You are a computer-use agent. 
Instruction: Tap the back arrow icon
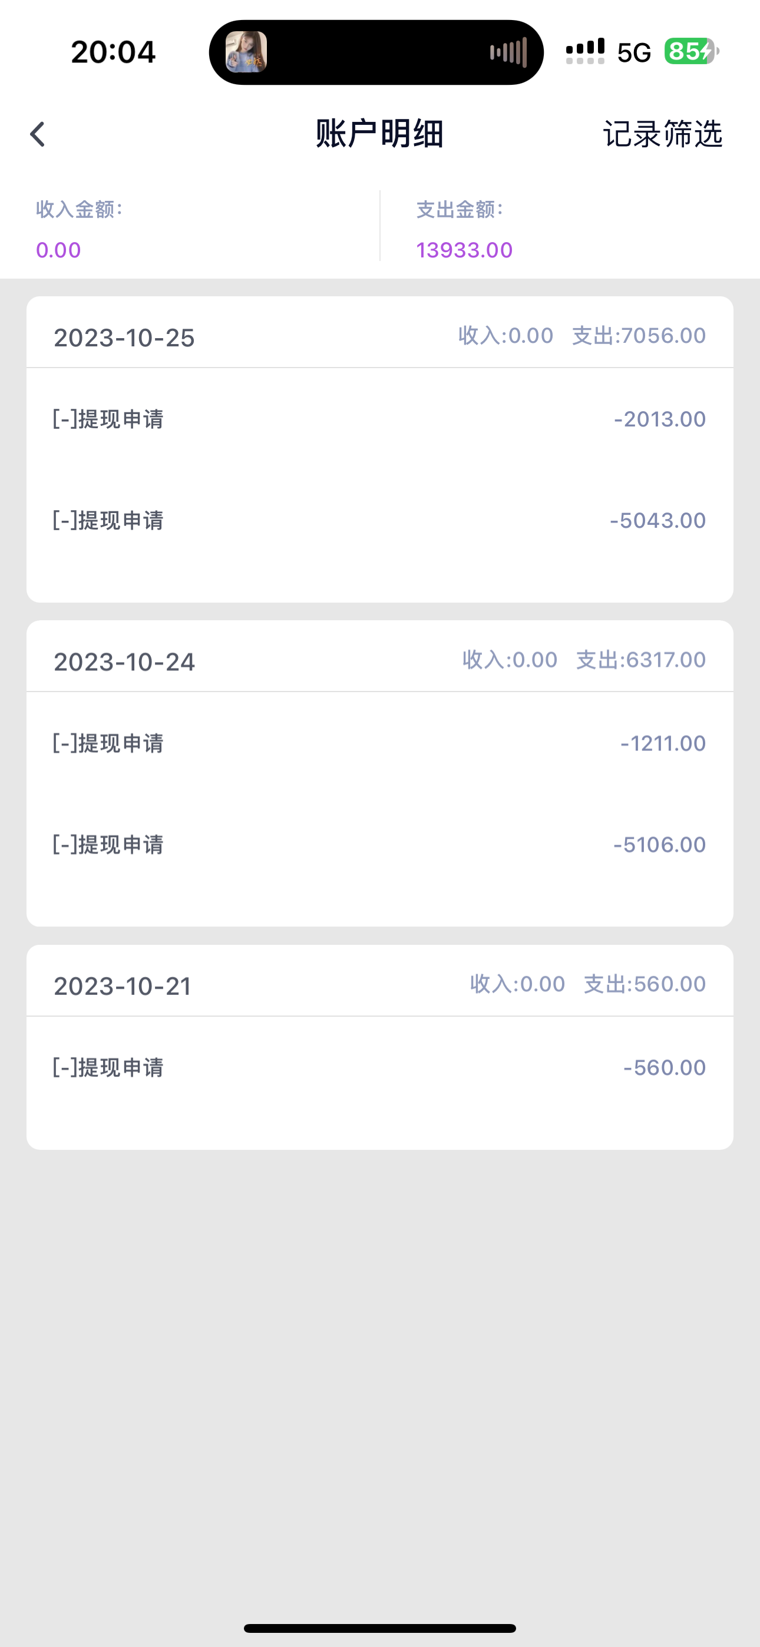point(38,134)
